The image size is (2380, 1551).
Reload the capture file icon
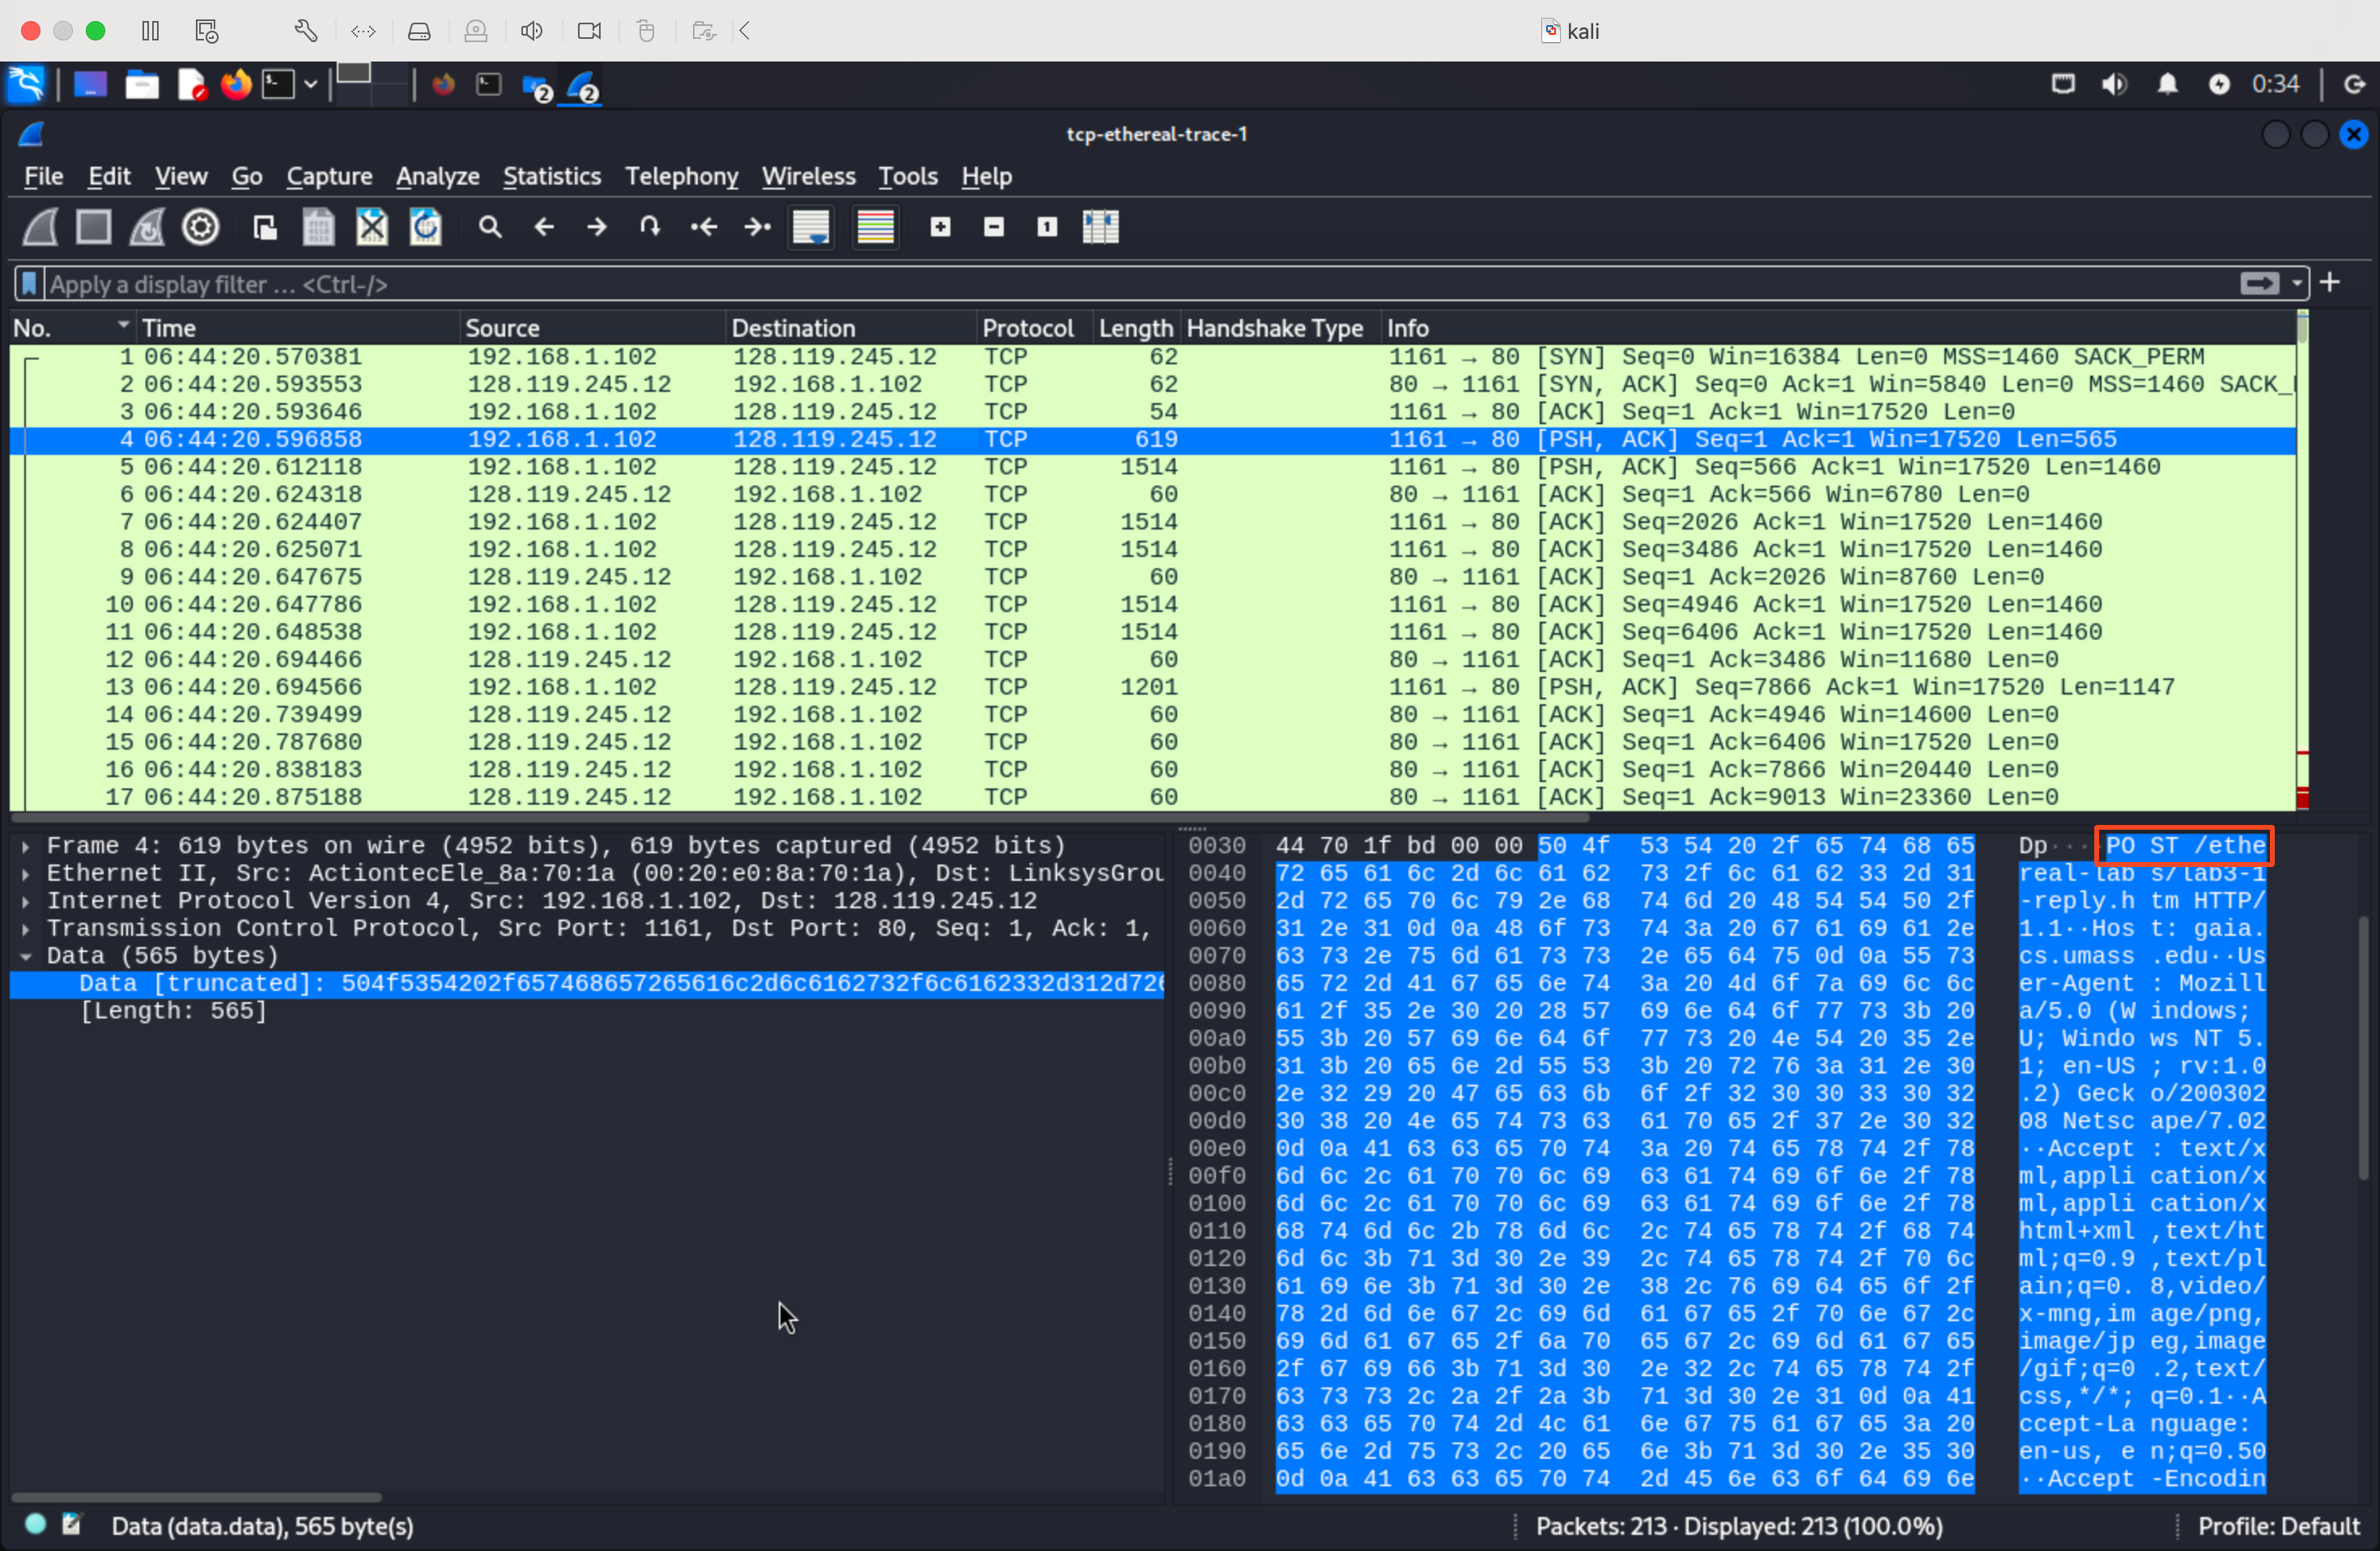click(x=425, y=228)
